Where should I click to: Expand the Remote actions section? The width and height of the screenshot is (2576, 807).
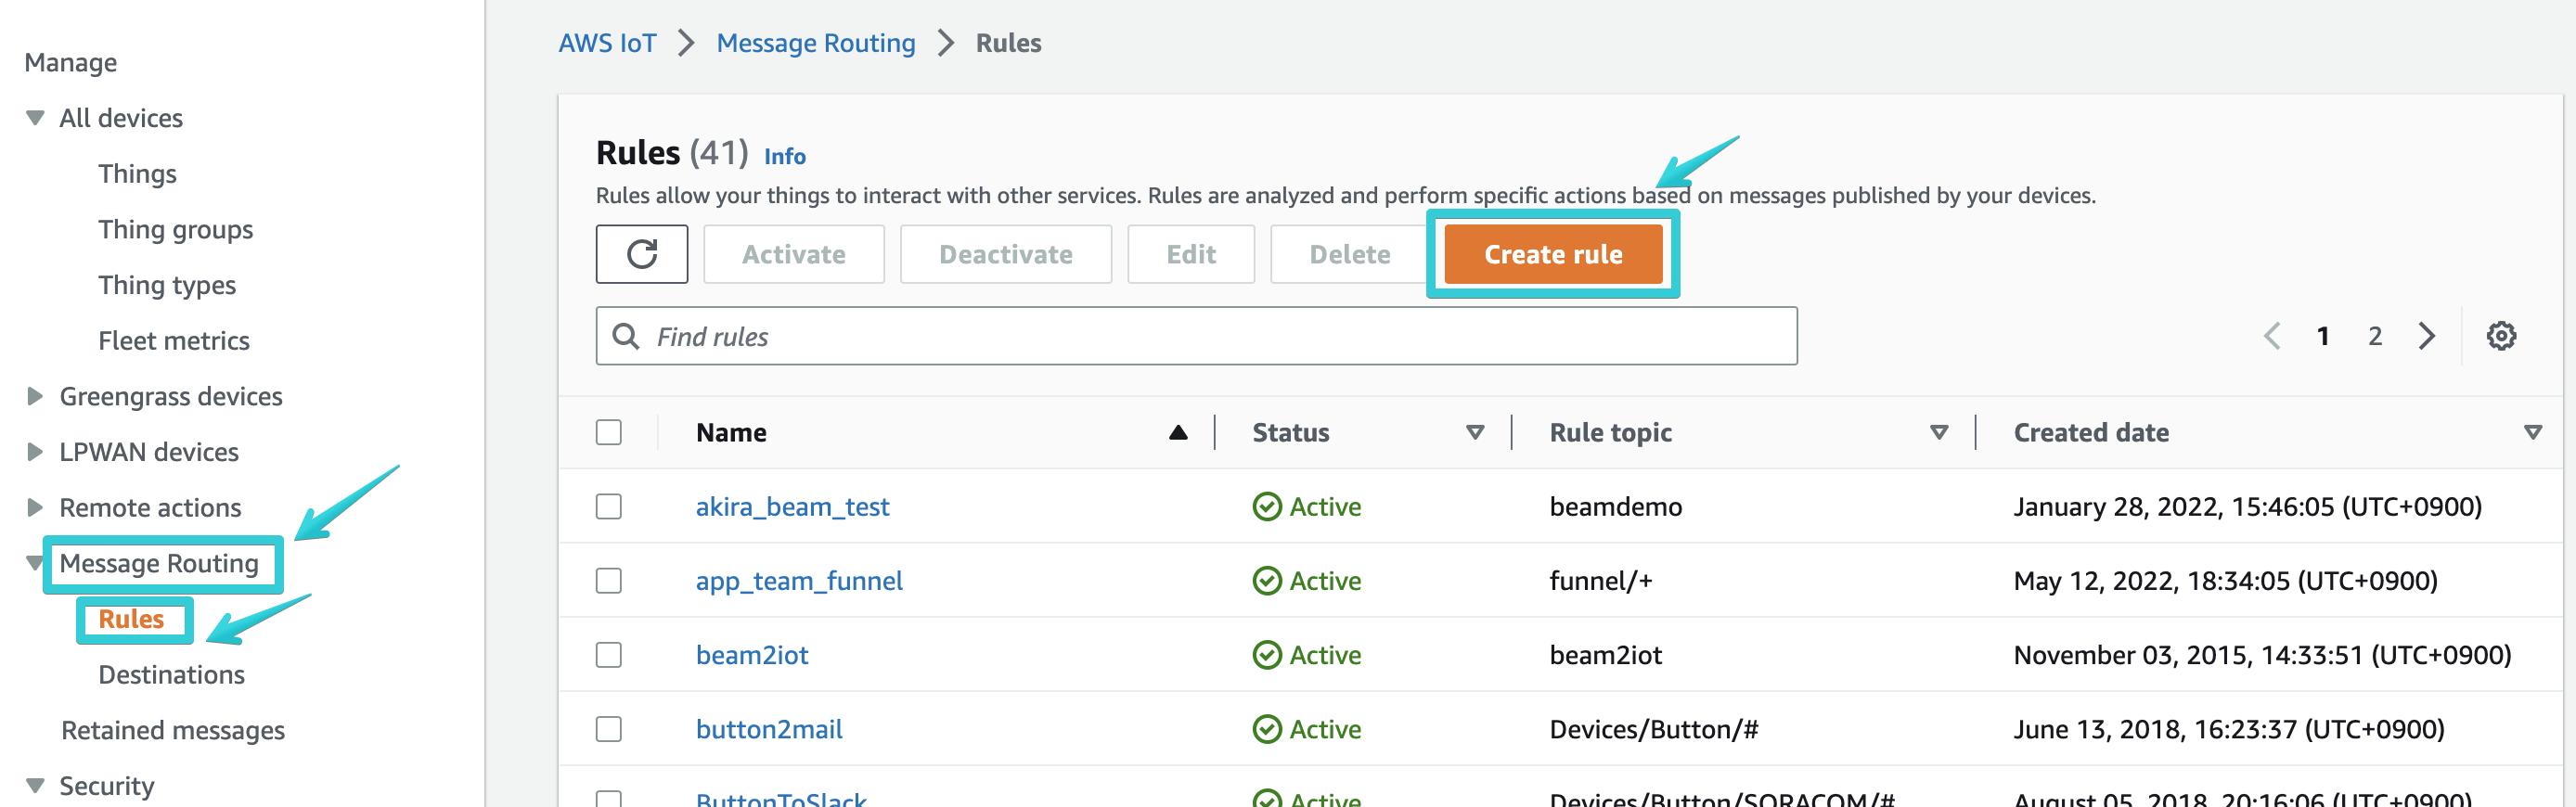[x=35, y=508]
